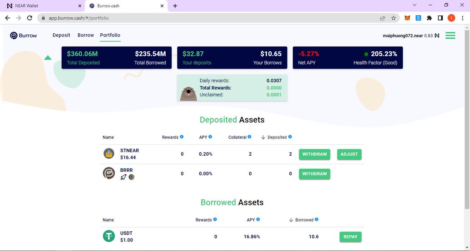470x251 pixels.
Task: Go forward with the forward arrow
Action: [18, 18]
